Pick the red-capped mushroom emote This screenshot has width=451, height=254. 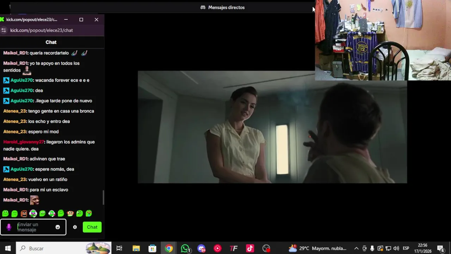click(70, 213)
